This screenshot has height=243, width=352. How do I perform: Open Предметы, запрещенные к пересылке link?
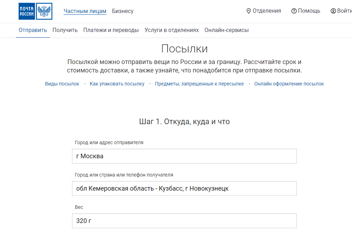[x=199, y=84]
